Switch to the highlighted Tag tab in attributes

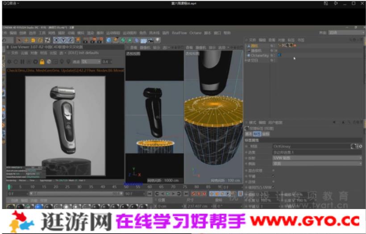[257, 134]
